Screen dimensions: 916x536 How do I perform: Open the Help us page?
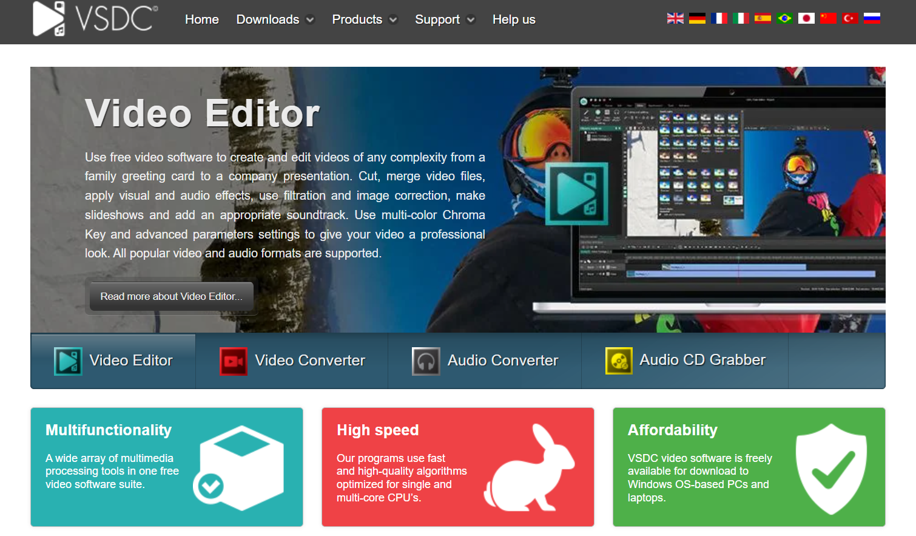[514, 19]
